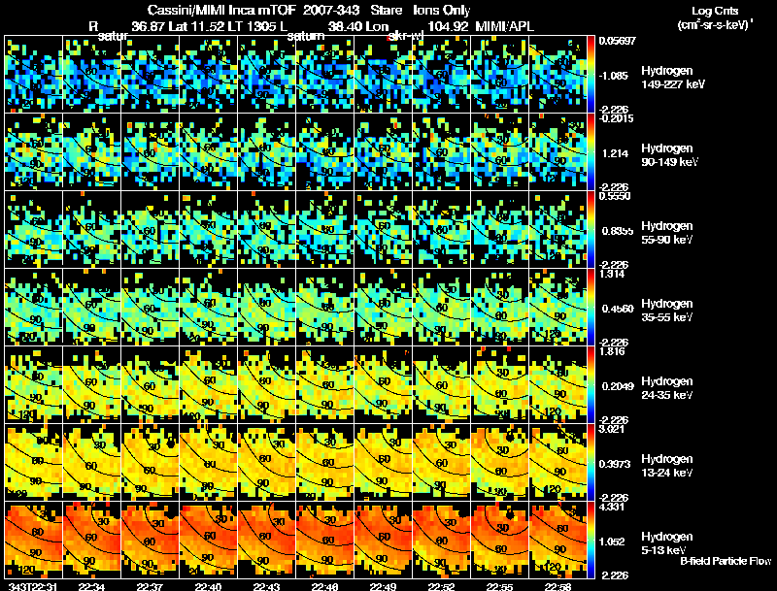Screen dimensions: 777x591
Task: Click the 343T22:31 time label
Action: tap(33, 586)
